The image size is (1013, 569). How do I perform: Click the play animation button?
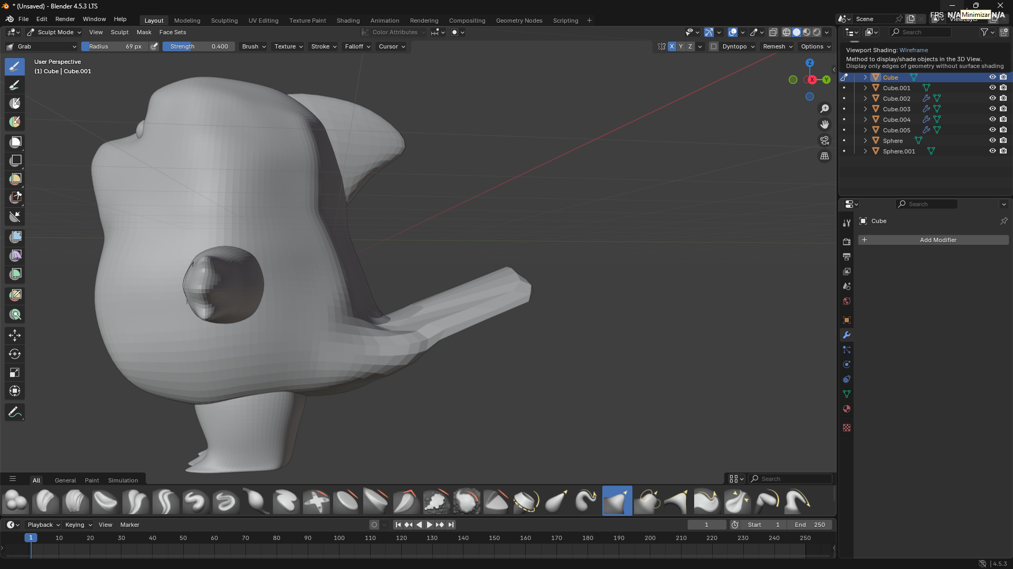pos(429,525)
